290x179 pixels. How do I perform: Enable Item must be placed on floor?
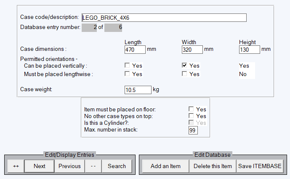click(191, 109)
